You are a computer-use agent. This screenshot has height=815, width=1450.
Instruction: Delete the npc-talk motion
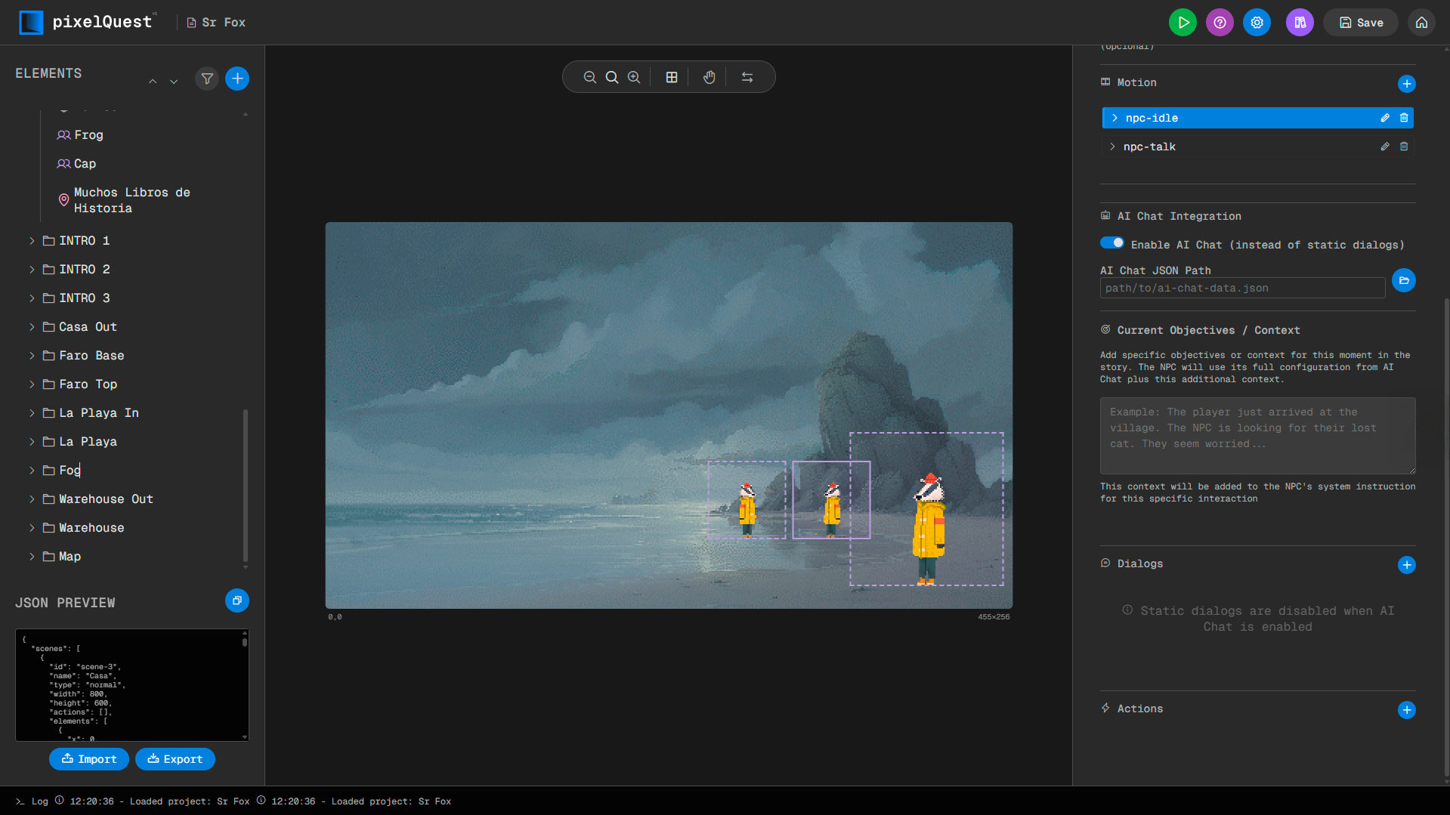[x=1404, y=147]
